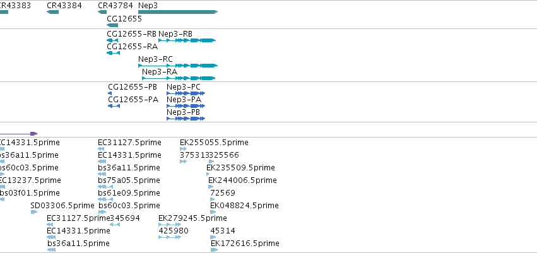Click the CG12655 gene feature
Screen dimensions: 537x253
(112, 25)
